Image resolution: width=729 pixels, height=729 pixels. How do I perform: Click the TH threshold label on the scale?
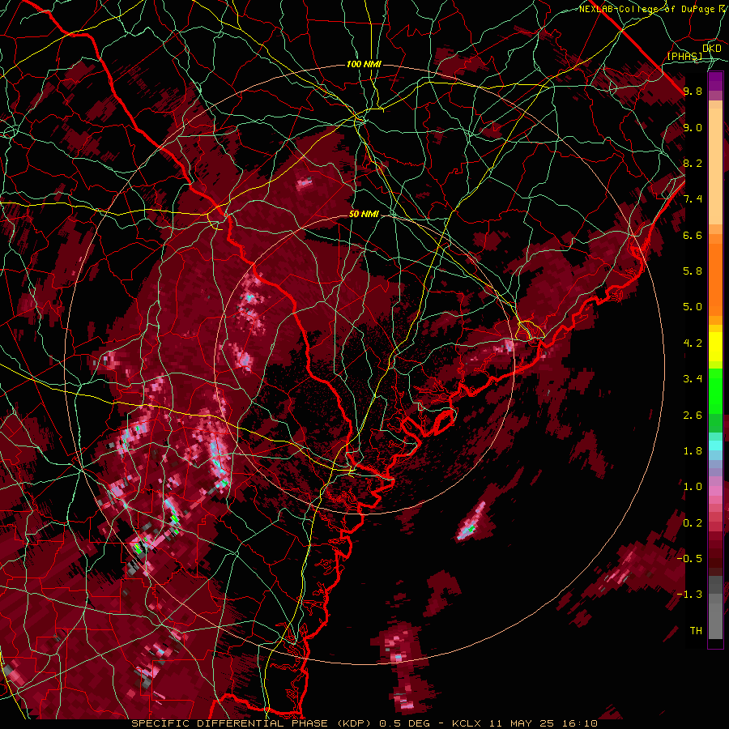point(696,631)
